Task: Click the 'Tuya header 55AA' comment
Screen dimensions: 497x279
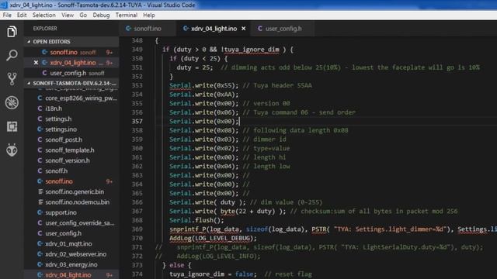Action: (x=277, y=85)
